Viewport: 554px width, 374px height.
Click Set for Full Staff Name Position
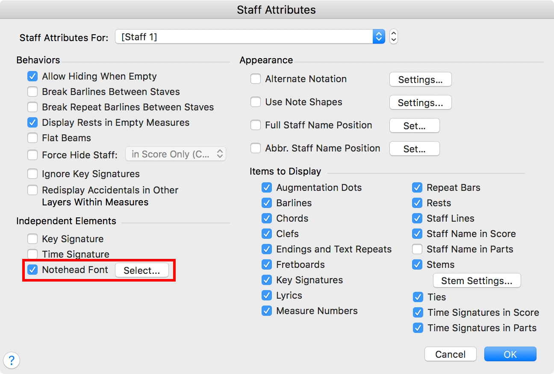414,126
